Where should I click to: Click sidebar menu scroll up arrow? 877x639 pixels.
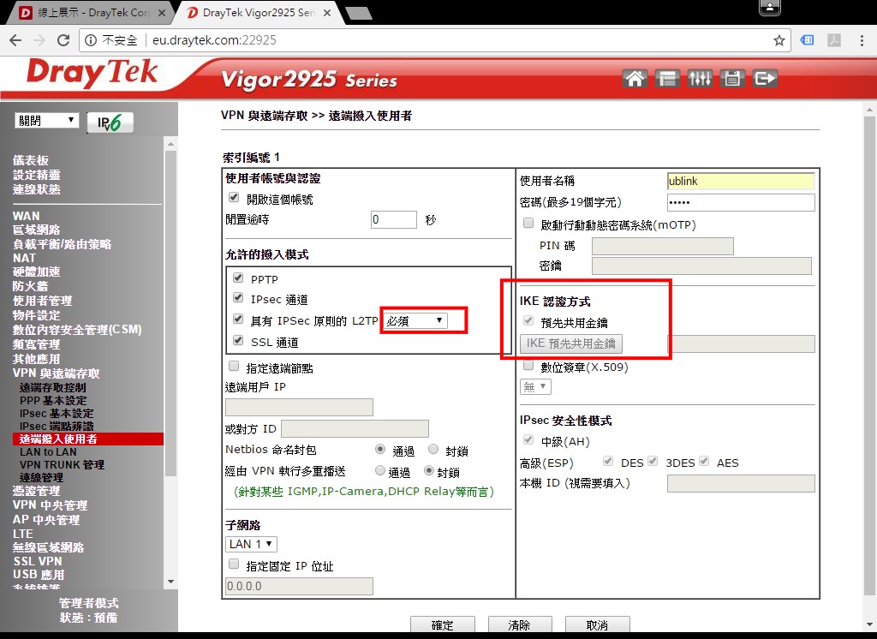click(171, 145)
